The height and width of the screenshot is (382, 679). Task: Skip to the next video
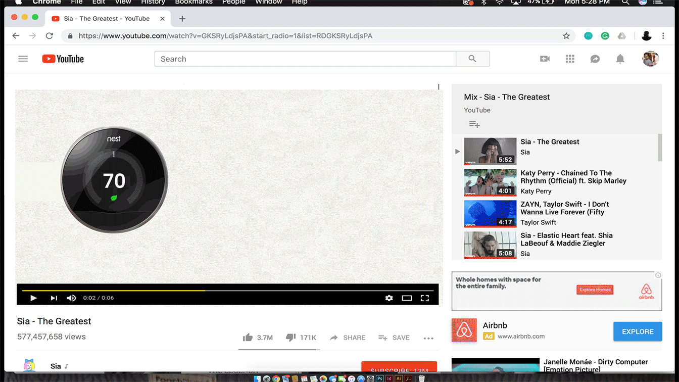pyautogui.click(x=54, y=298)
